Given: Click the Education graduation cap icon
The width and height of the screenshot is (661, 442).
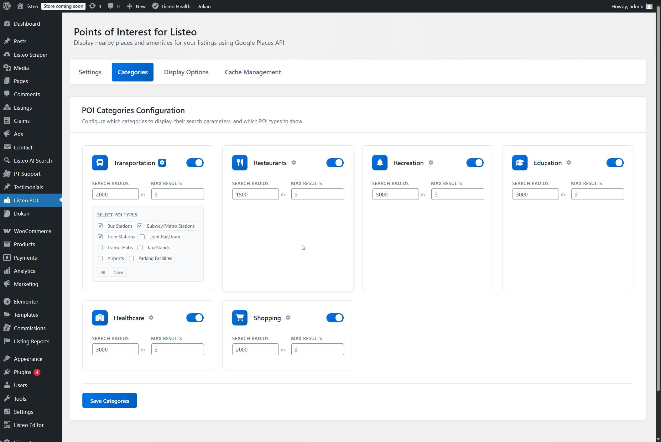Looking at the screenshot, I should click(520, 163).
